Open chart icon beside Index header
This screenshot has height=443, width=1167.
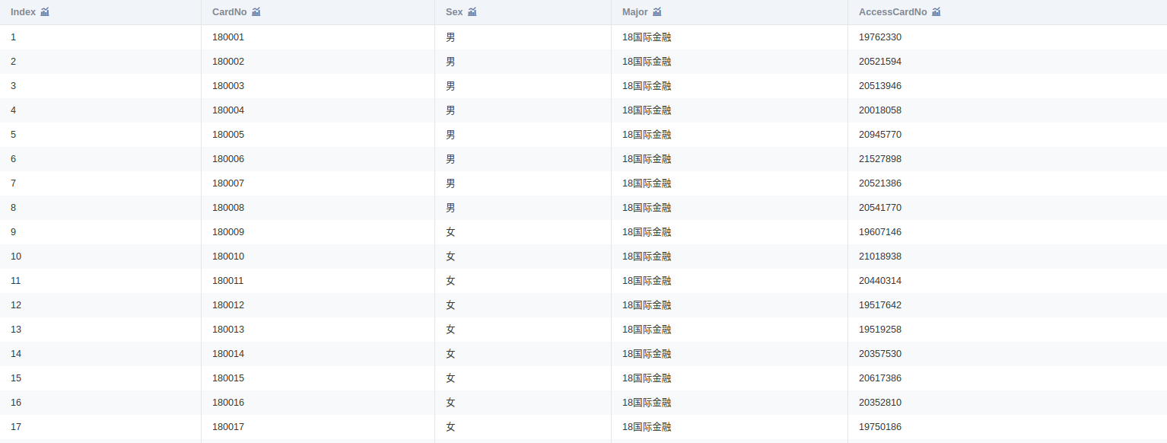[45, 12]
